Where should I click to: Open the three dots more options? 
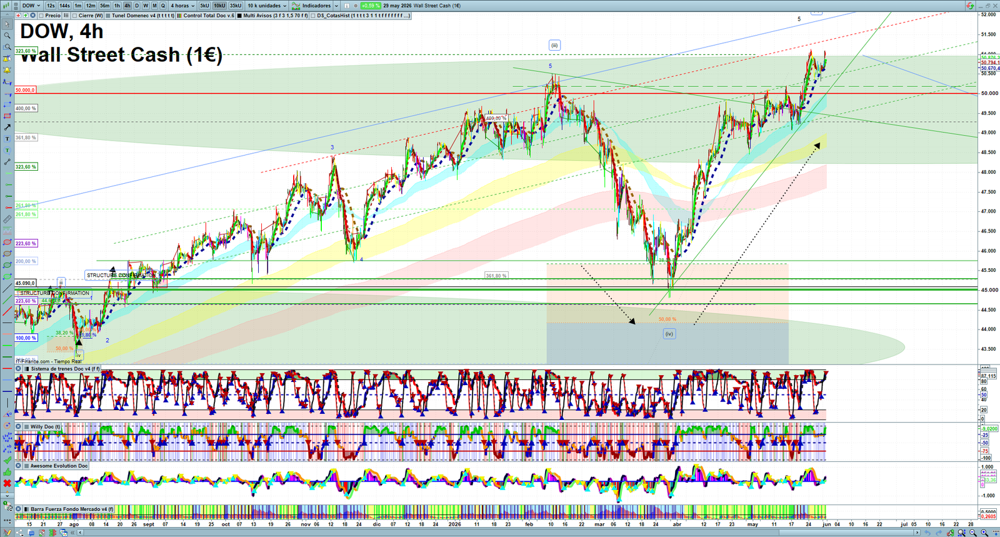[7, 520]
